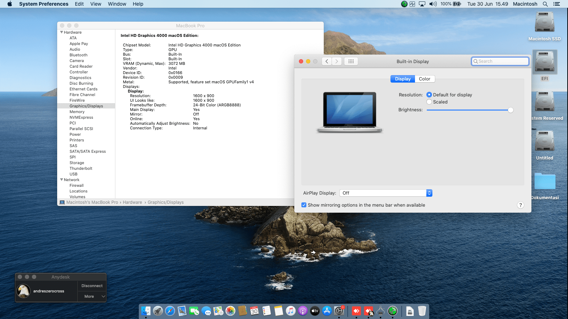Click the Brightness slider handle

coord(510,110)
